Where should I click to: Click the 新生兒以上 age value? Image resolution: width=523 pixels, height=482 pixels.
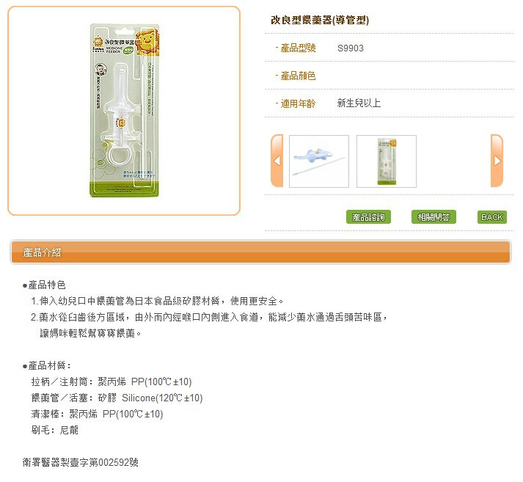[359, 103]
